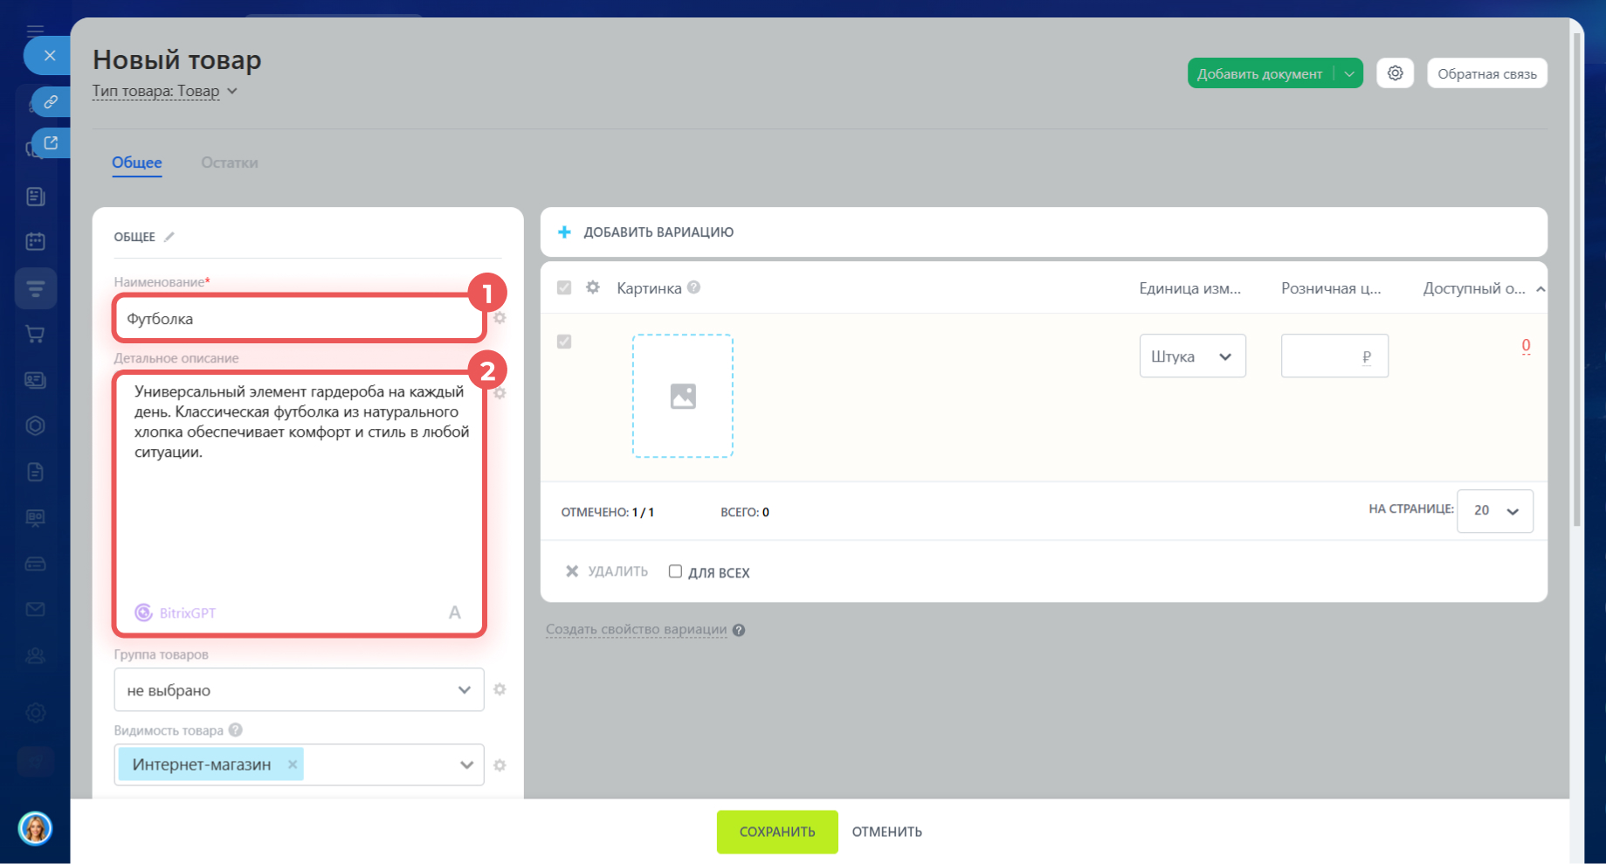Open the Штука unit dropdown
The height and width of the screenshot is (864, 1606).
(x=1192, y=356)
